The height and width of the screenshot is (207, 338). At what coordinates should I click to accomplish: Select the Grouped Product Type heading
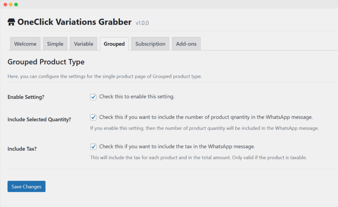(x=46, y=62)
